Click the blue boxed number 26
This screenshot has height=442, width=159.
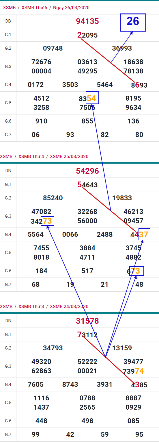[133, 22]
